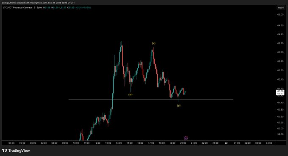Screen dimensions: 288x156
Task: Select the horizontal support line
Action: (151, 99)
